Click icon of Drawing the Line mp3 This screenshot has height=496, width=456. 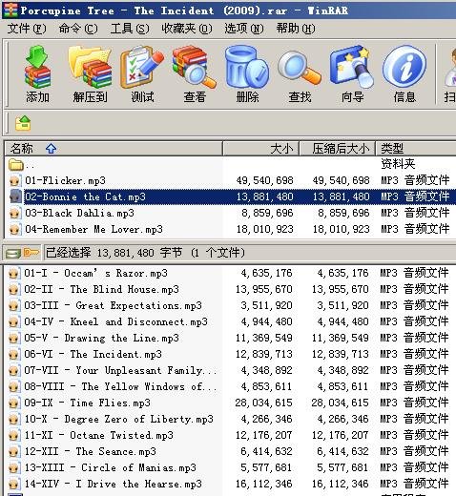coord(13,339)
